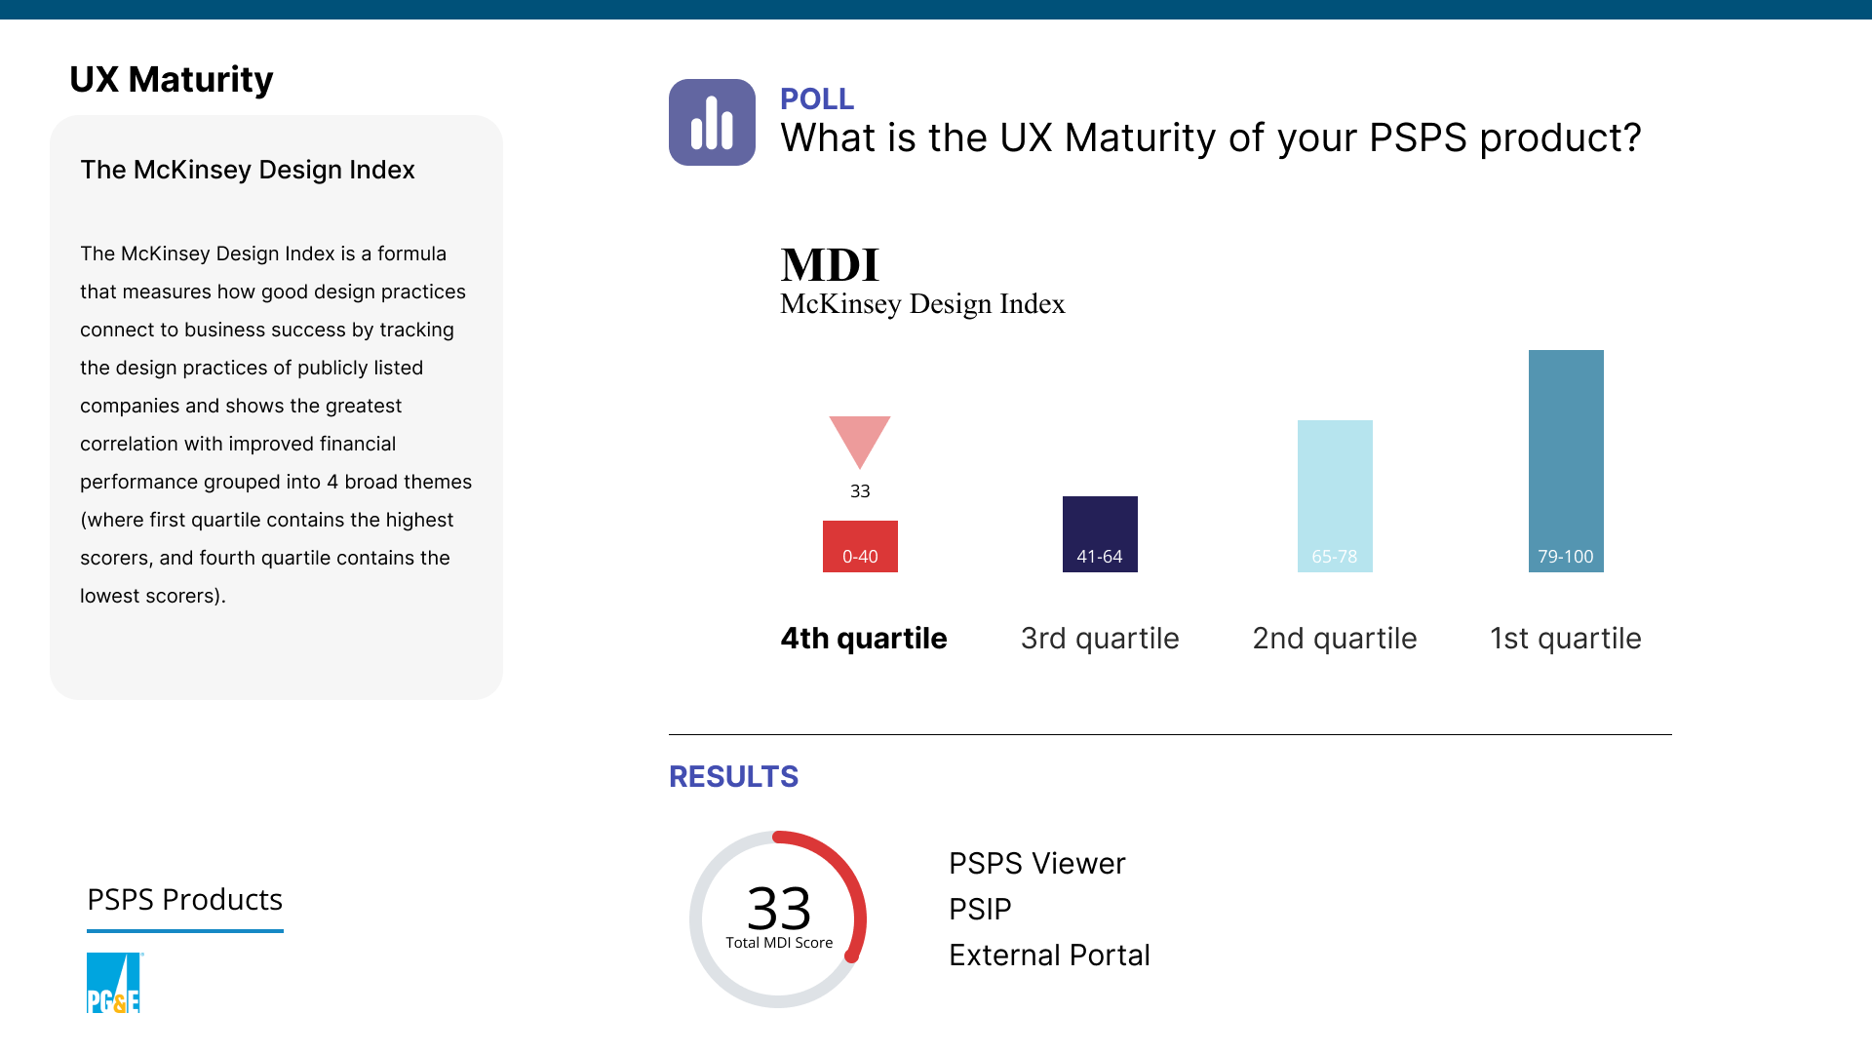This screenshot has height=1053, width=1872.
Task: Click the 1st quartile label
Action: coord(1566,639)
